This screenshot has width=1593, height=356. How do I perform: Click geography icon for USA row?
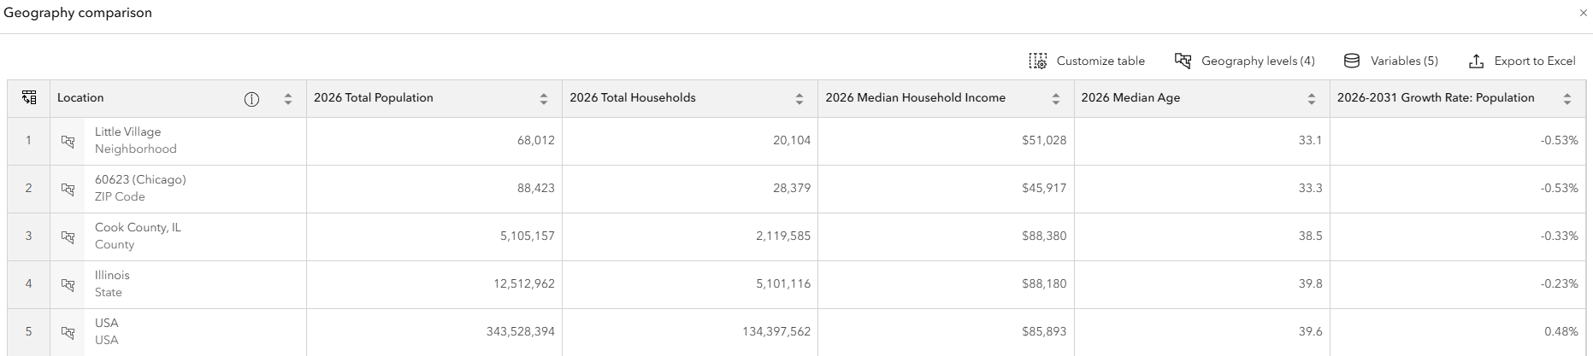click(68, 332)
